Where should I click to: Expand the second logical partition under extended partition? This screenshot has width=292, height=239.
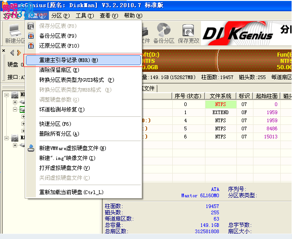(x=23, y=124)
